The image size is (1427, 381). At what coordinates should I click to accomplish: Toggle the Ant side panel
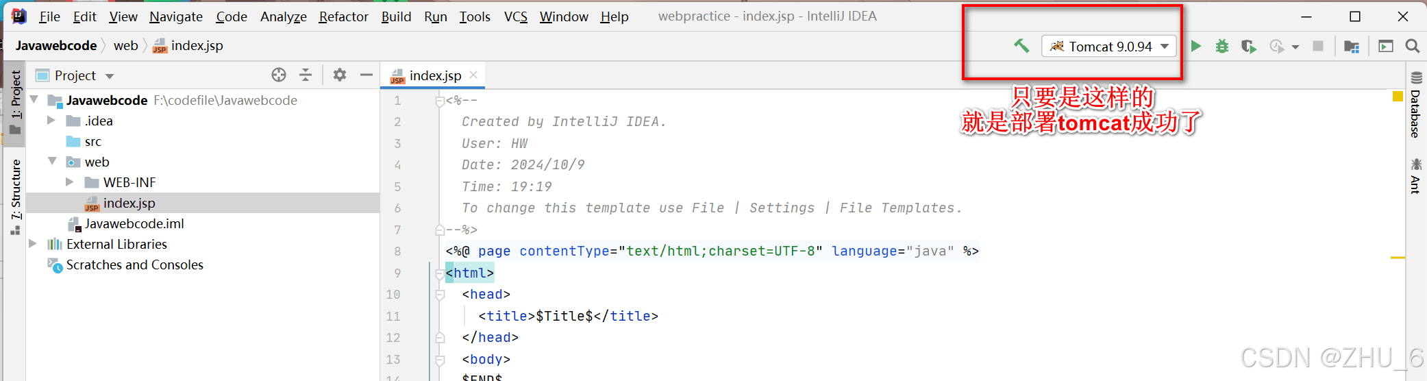point(1416,175)
